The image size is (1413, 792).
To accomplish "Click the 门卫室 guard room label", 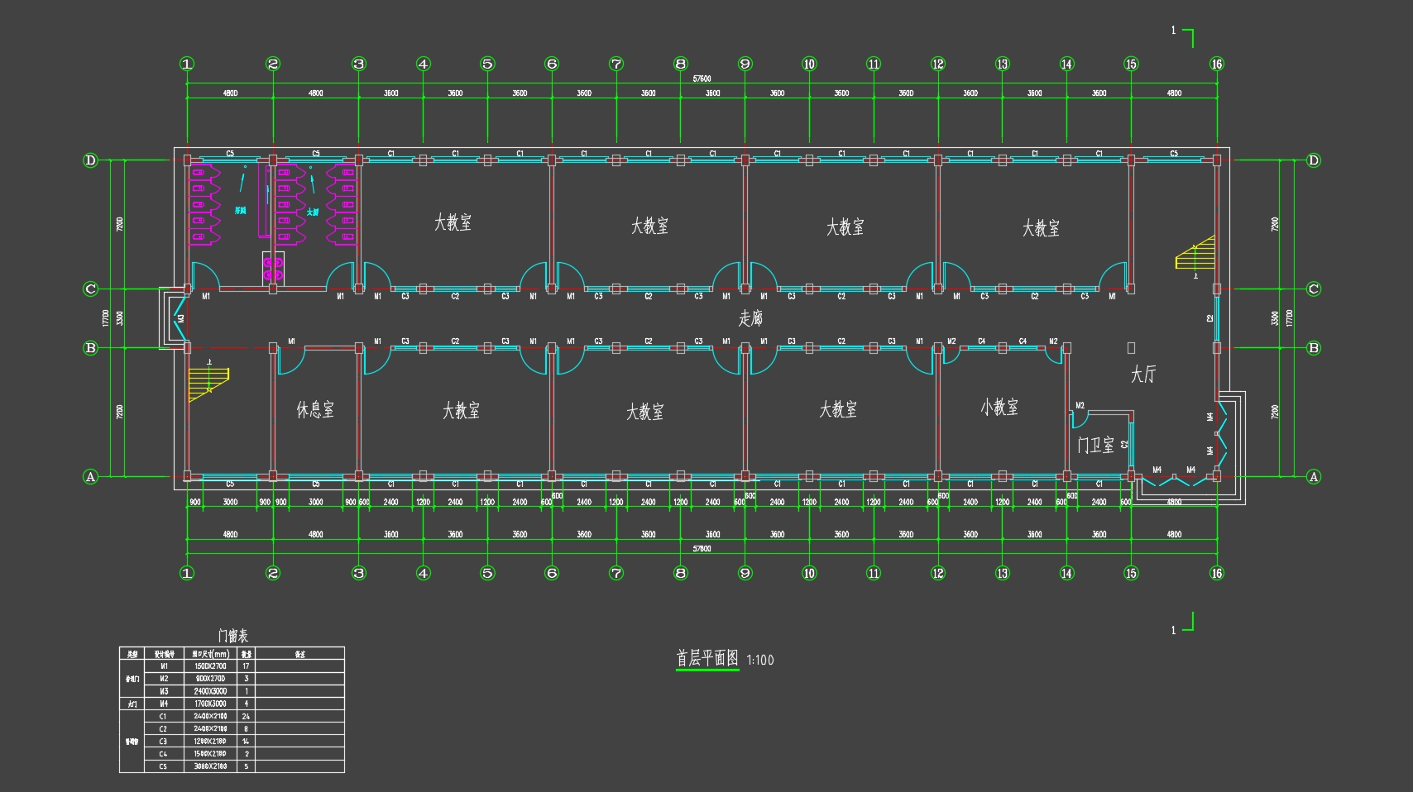I will click(1095, 446).
